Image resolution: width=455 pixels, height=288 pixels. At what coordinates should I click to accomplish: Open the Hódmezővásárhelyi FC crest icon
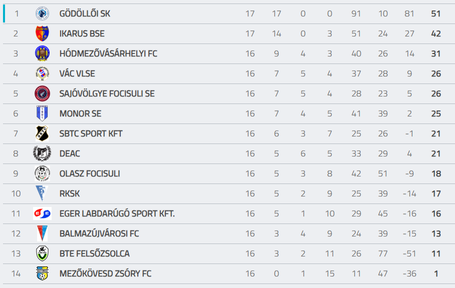pos(42,53)
